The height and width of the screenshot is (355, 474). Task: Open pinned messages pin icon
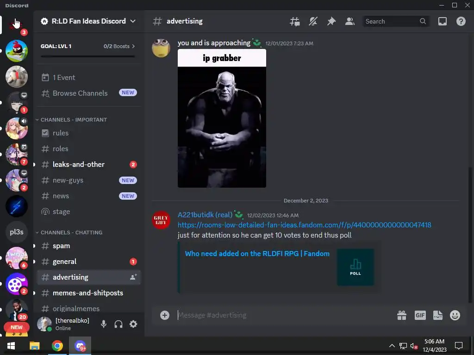[331, 21]
